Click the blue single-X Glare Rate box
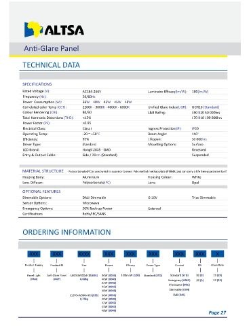 click(217, 254)
